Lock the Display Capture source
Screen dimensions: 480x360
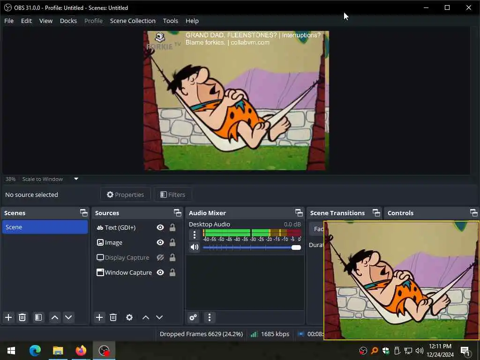tap(172, 257)
